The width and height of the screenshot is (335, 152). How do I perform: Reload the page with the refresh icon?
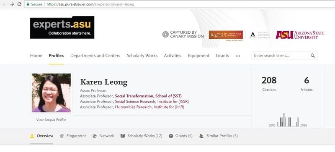(x=19, y=4)
